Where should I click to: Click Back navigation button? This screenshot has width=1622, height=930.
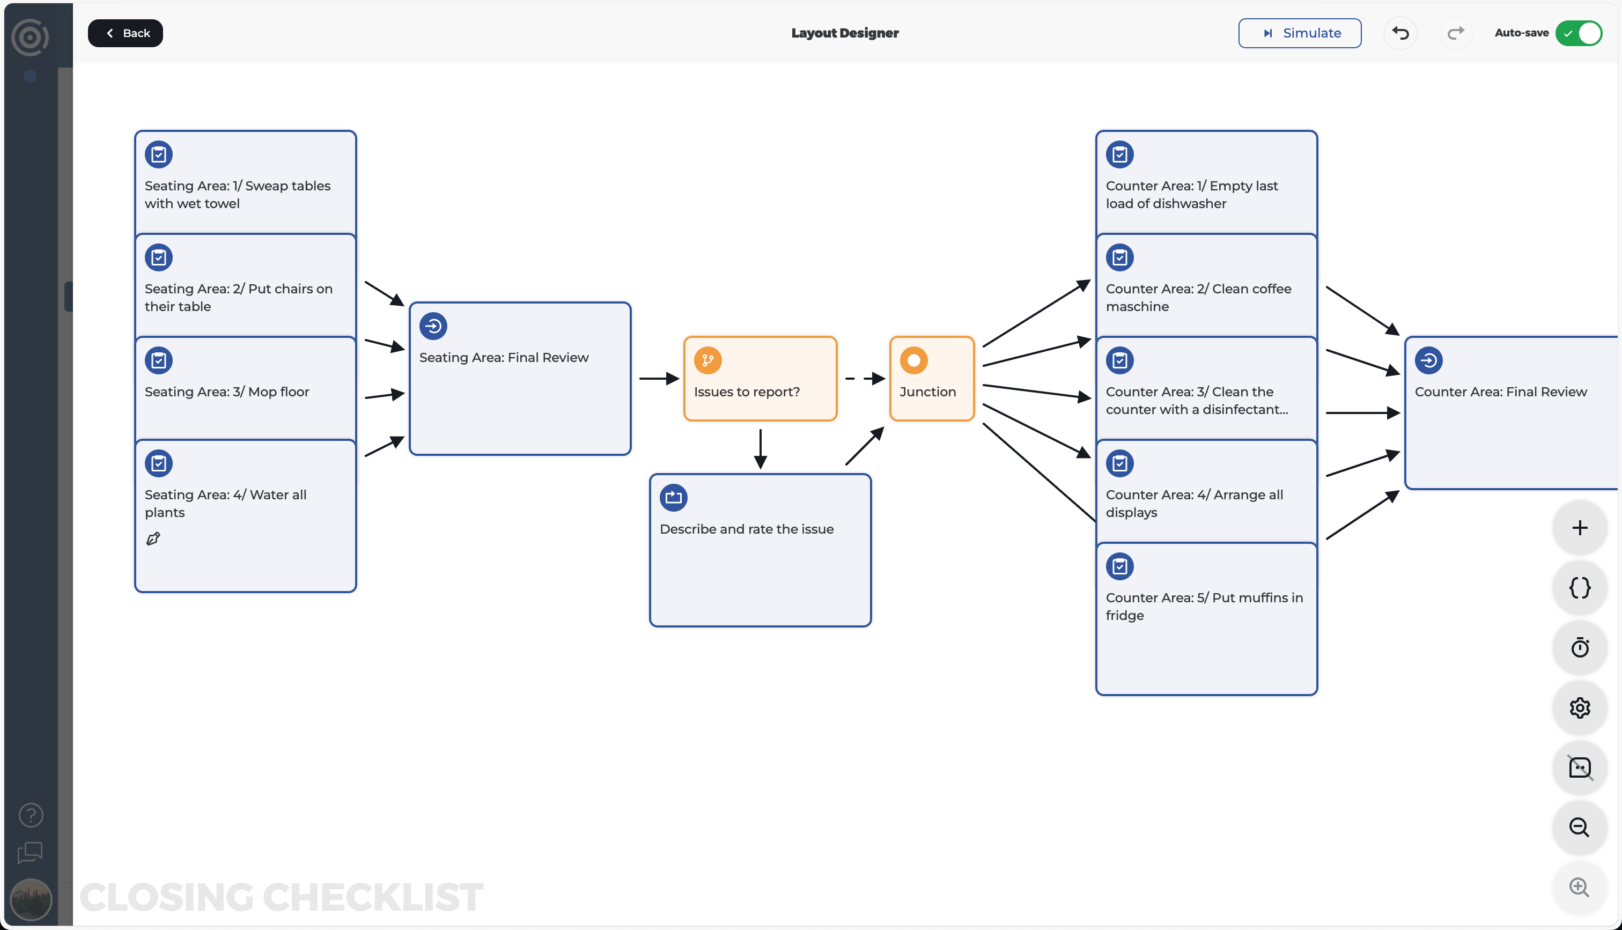pos(125,32)
